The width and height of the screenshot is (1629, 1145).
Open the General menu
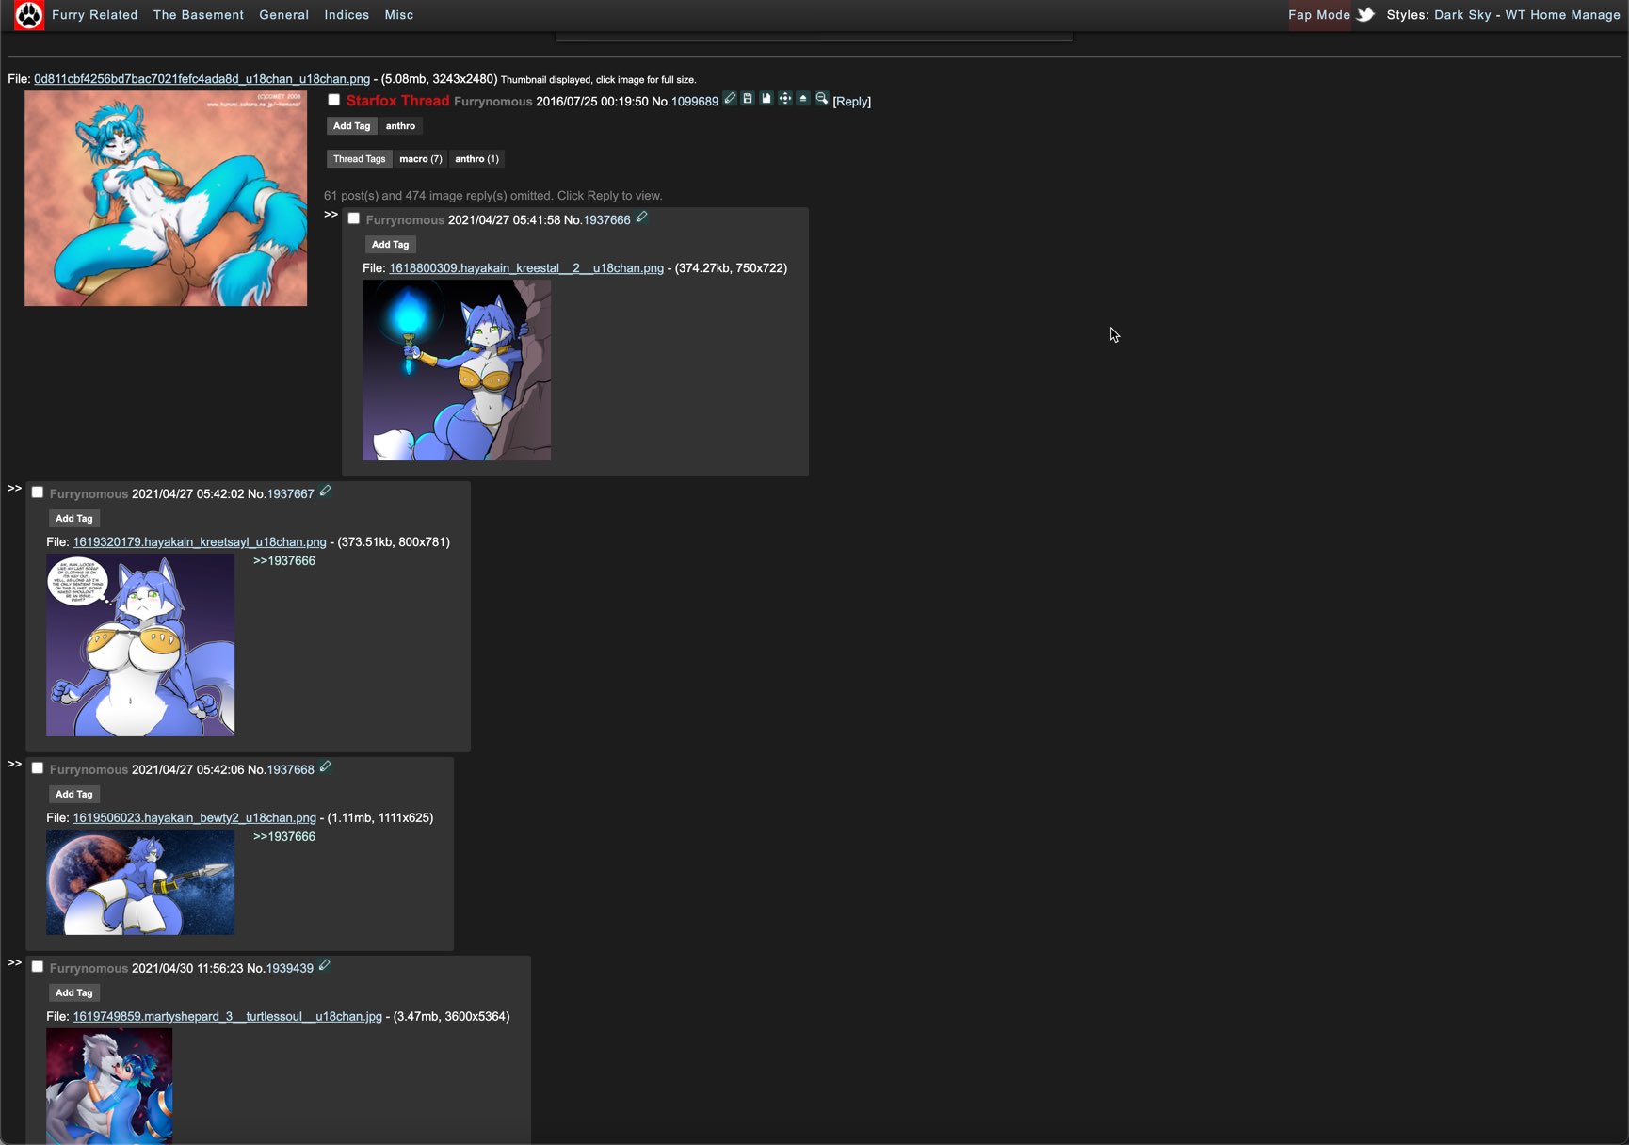pos(284,15)
